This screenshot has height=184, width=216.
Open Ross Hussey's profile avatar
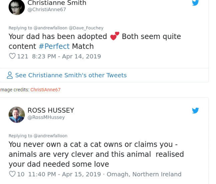pos(17,115)
